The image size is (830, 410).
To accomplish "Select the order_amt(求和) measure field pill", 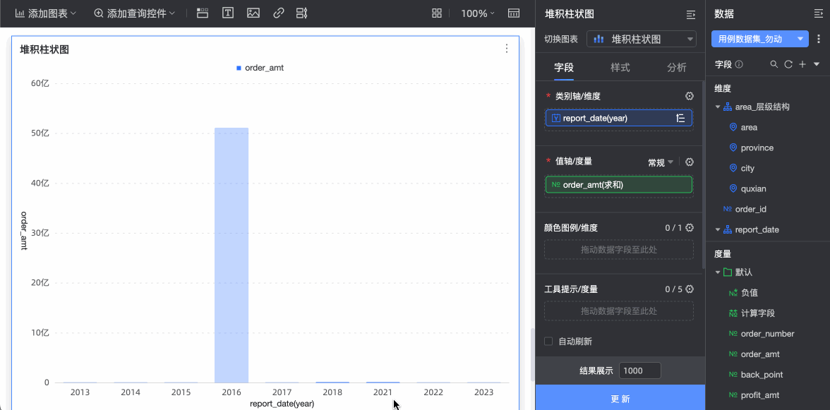I will click(619, 185).
